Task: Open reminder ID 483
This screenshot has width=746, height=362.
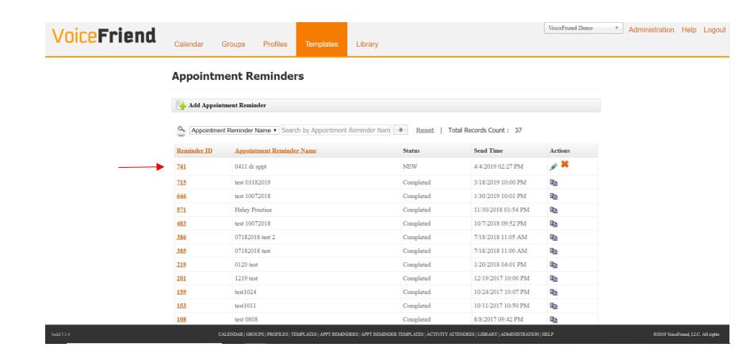Action: [x=182, y=223]
